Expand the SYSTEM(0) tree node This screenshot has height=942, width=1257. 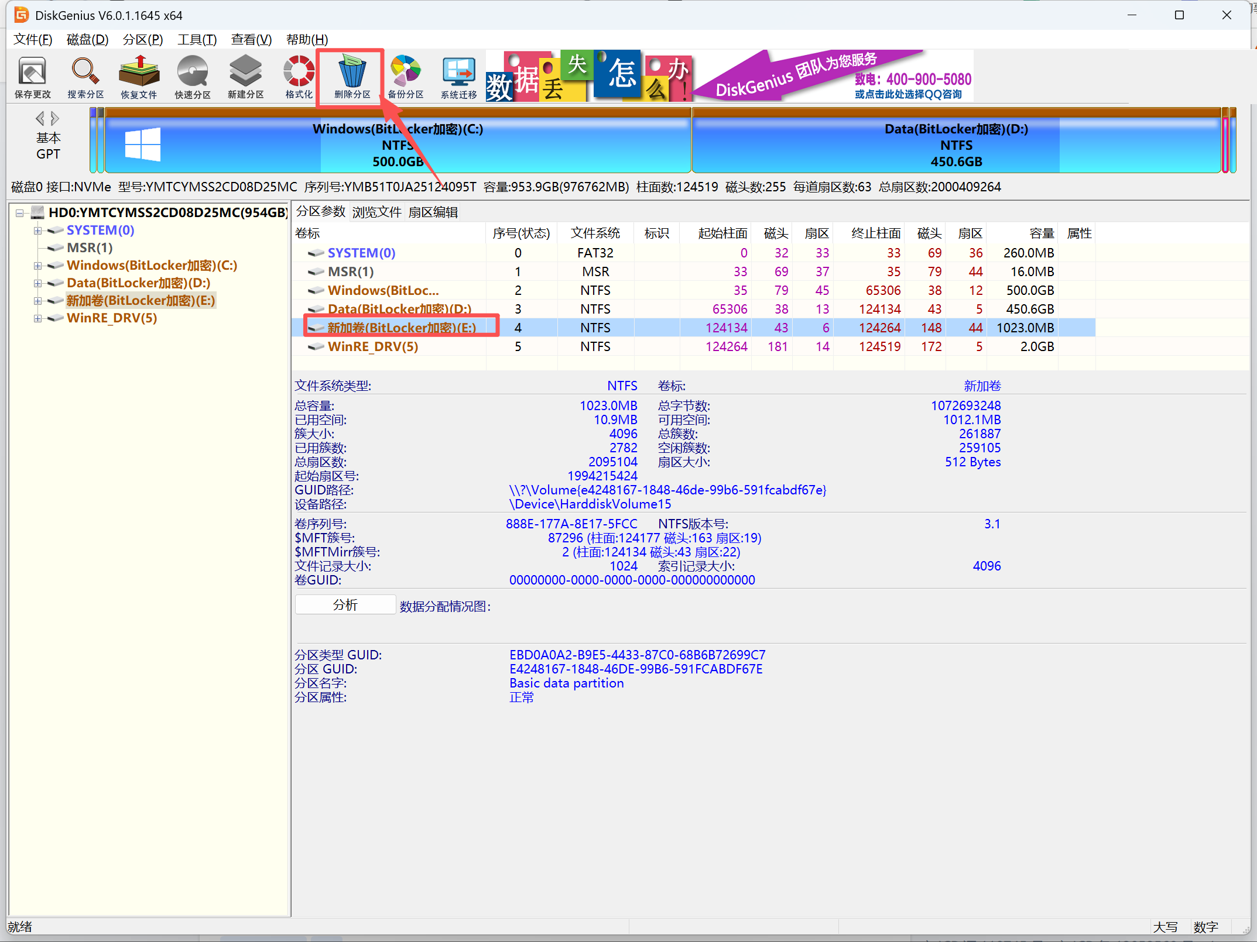tap(37, 231)
